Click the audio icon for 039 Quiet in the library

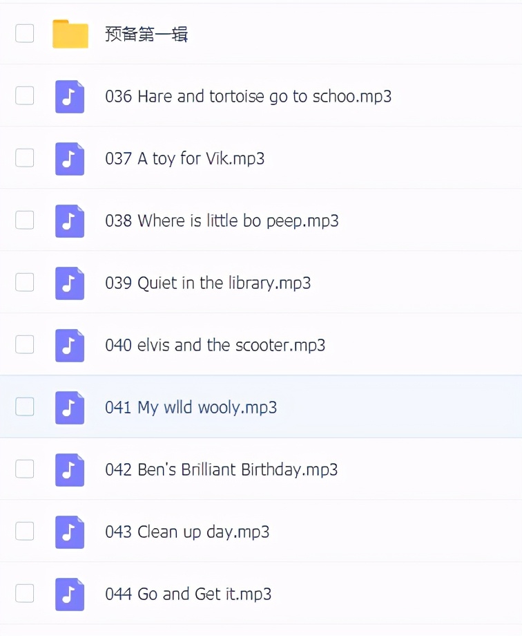click(x=70, y=283)
